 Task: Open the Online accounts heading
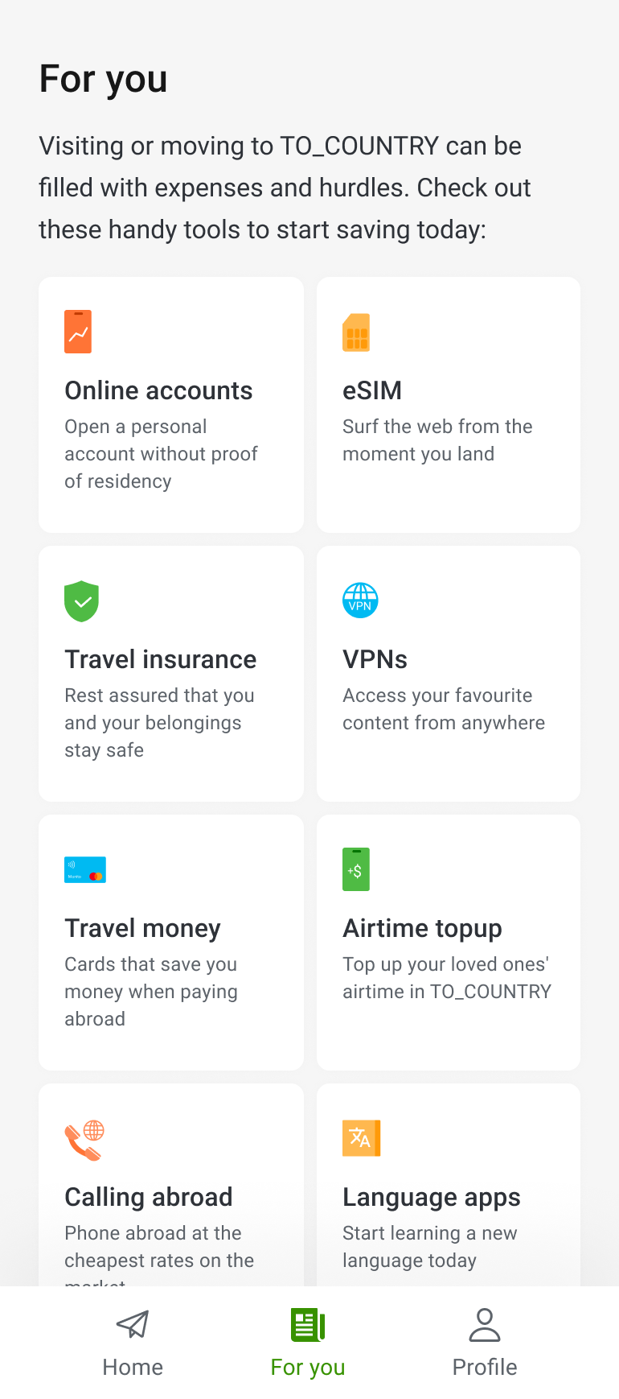pyautogui.click(x=158, y=390)
